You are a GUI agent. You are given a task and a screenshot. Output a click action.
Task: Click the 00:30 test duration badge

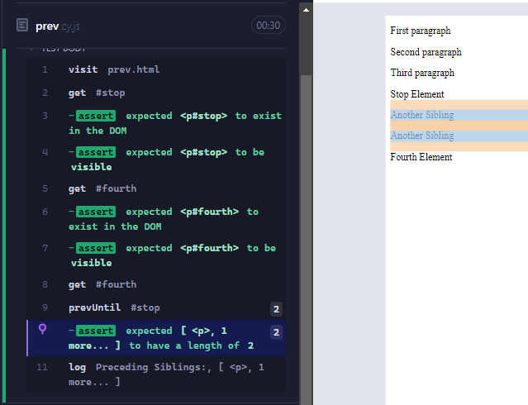(269, 26)
